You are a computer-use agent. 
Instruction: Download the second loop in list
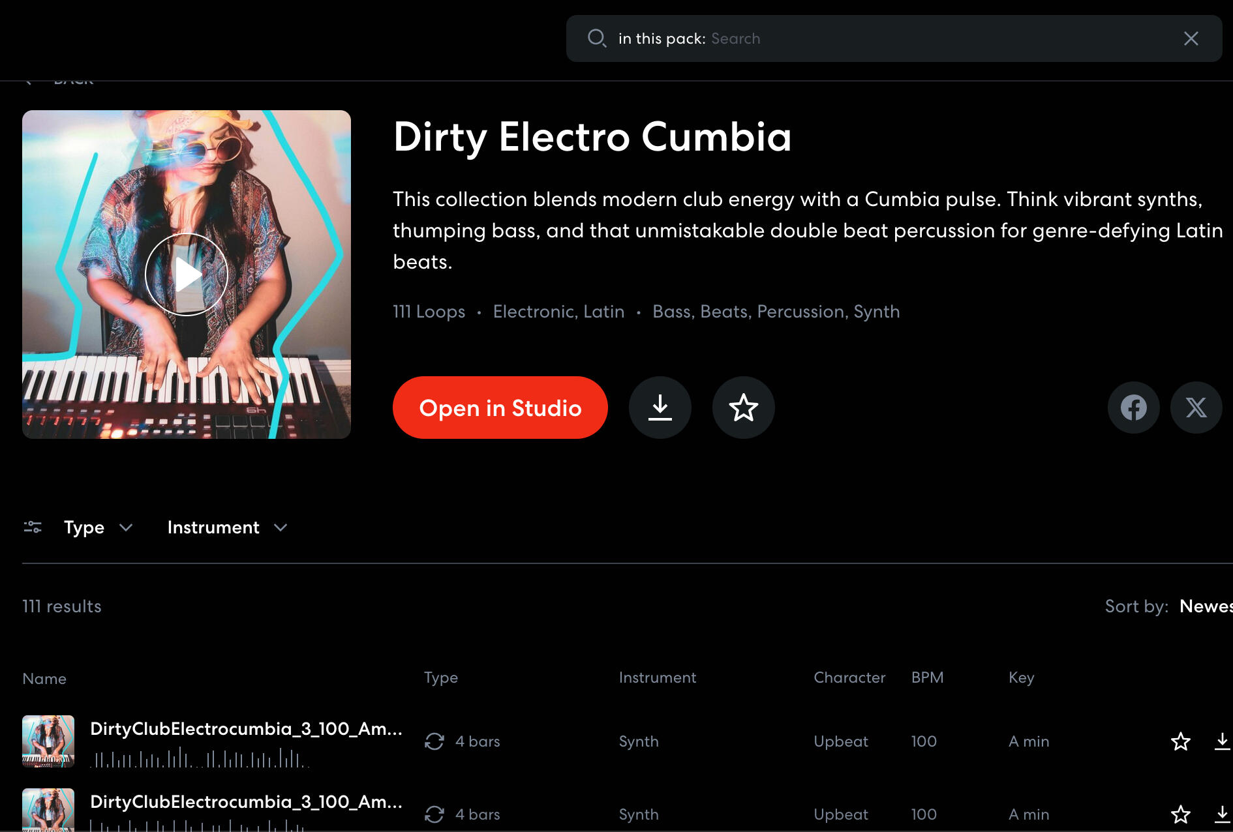tap(1222, 814)
